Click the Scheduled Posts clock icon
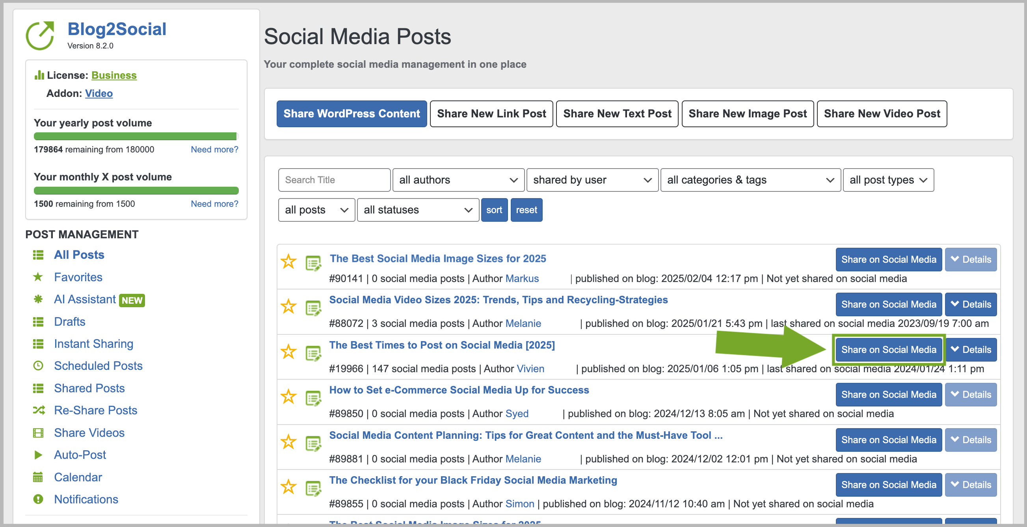The image size is (1027, 527). point(38,366)
